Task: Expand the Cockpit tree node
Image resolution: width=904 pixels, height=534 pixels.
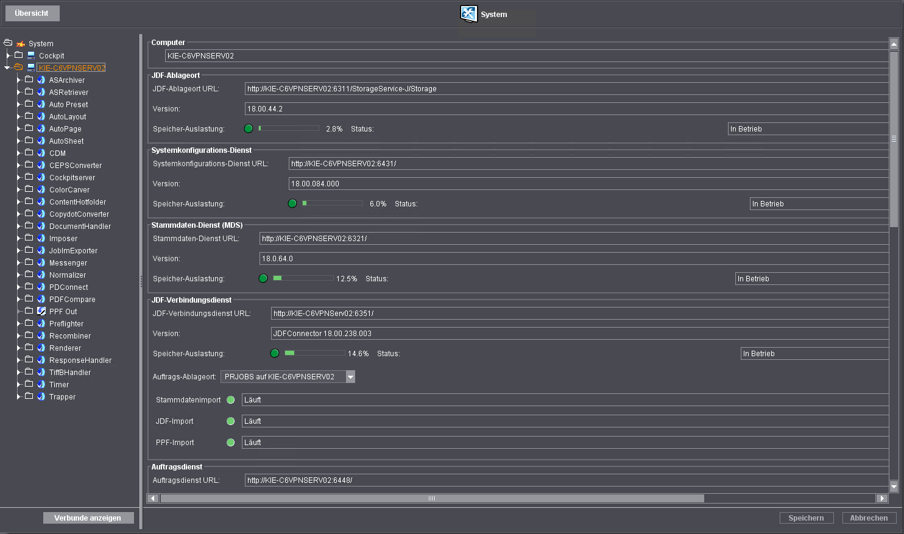Action: pyautogui.click(x=8, y=55)
